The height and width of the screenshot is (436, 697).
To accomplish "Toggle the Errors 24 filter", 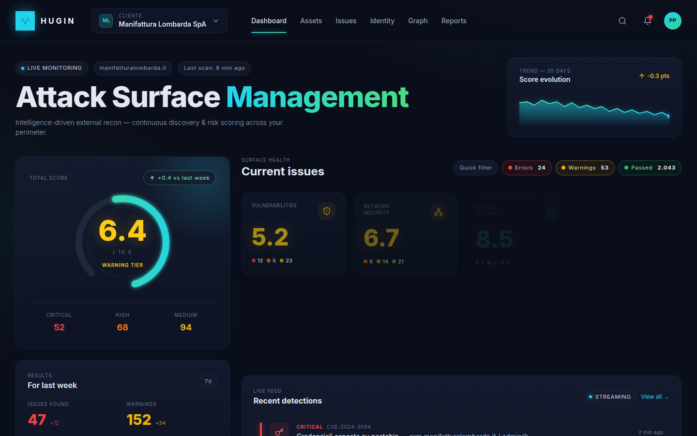I will (x=527, y=168).
